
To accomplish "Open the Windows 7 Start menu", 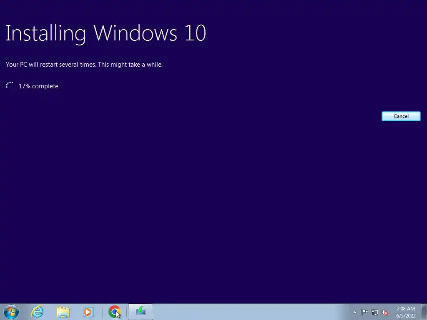I will 11,312.
